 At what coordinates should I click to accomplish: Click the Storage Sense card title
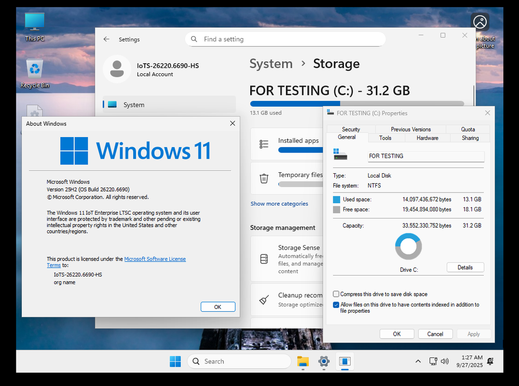[x=299, y=248]
